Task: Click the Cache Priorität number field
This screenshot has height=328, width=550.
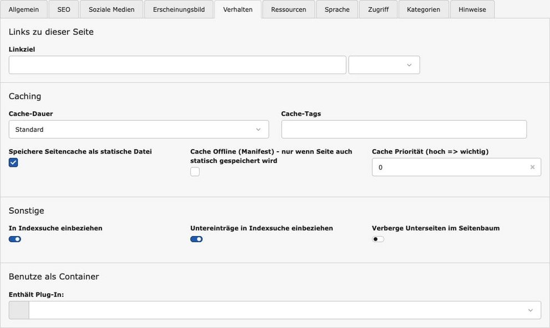Action: (449, 167)
